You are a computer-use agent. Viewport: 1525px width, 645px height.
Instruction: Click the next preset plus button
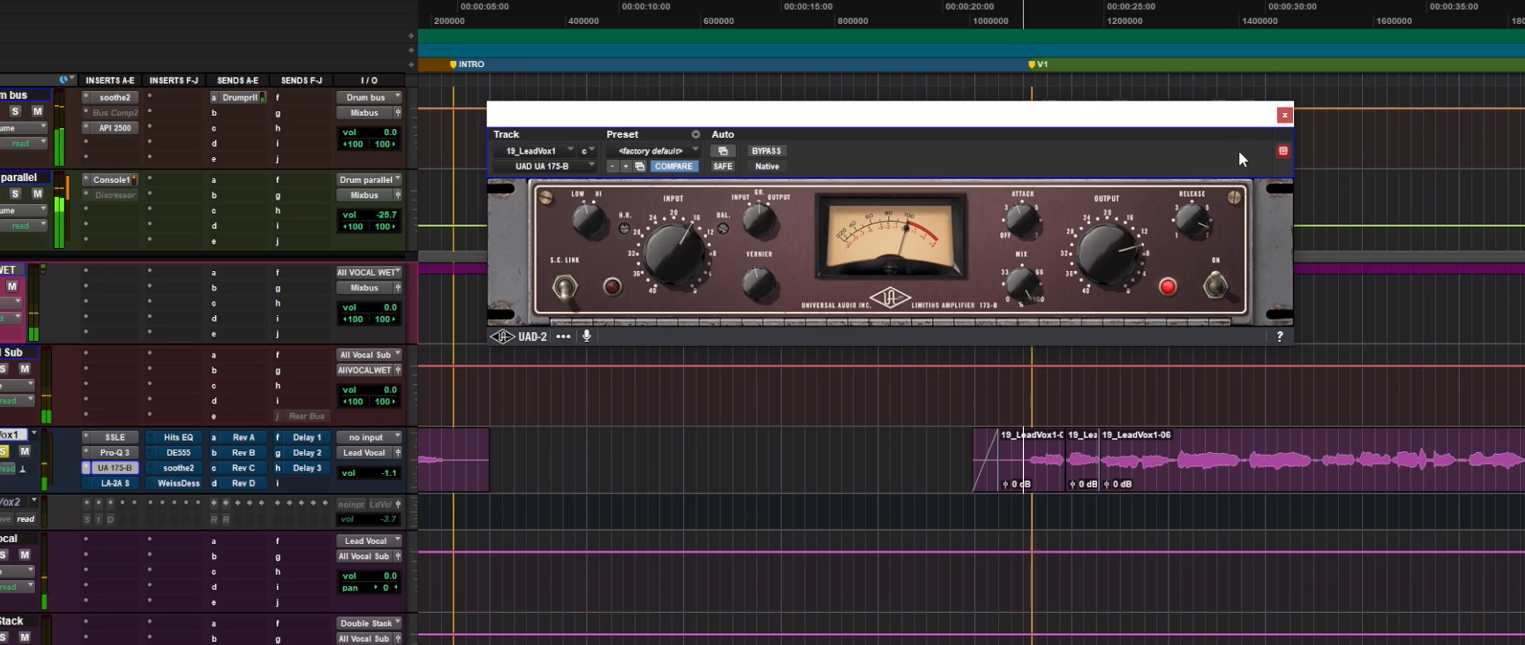(x=625, y=166)
